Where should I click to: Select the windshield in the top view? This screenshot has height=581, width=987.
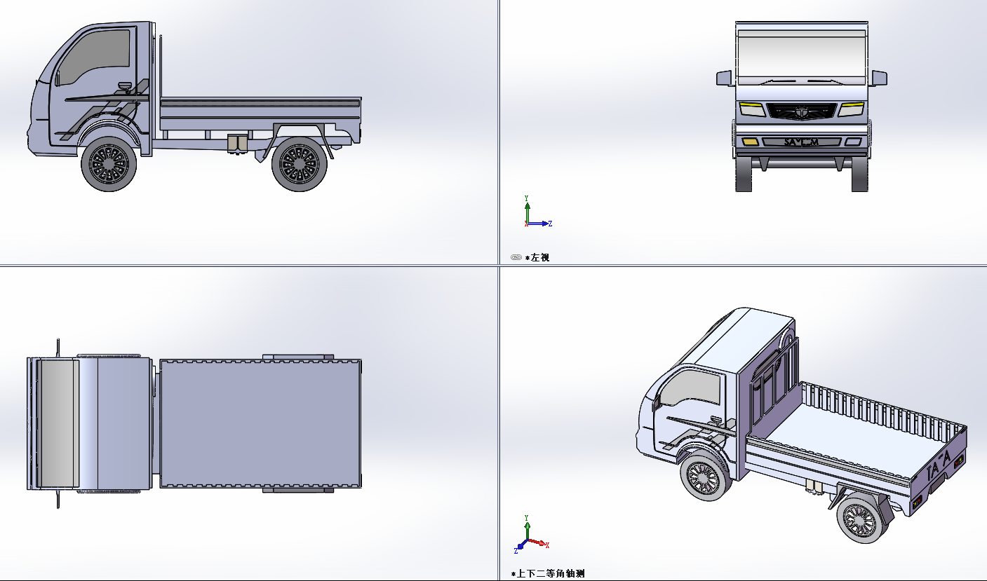tap(58, 424)
